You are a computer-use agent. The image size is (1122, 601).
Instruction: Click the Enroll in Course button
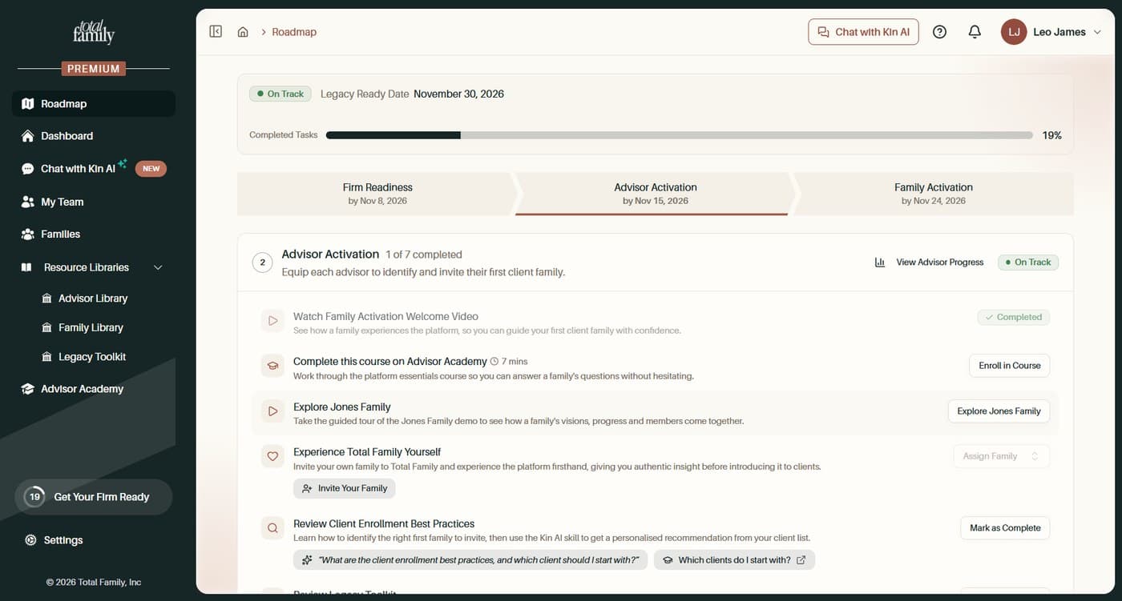[x=1009, y=366]
